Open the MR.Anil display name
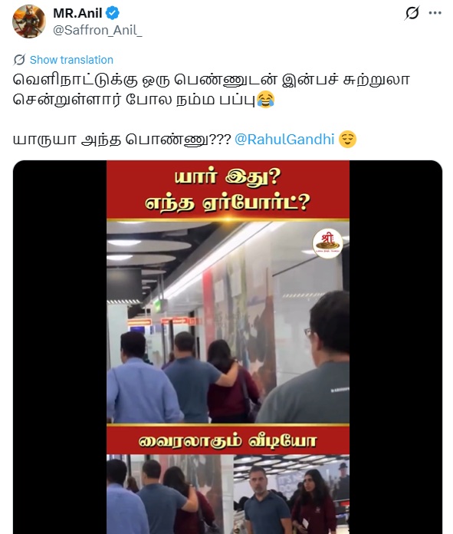Viewport: 453px width, 534px height. [x=77, y=13]
